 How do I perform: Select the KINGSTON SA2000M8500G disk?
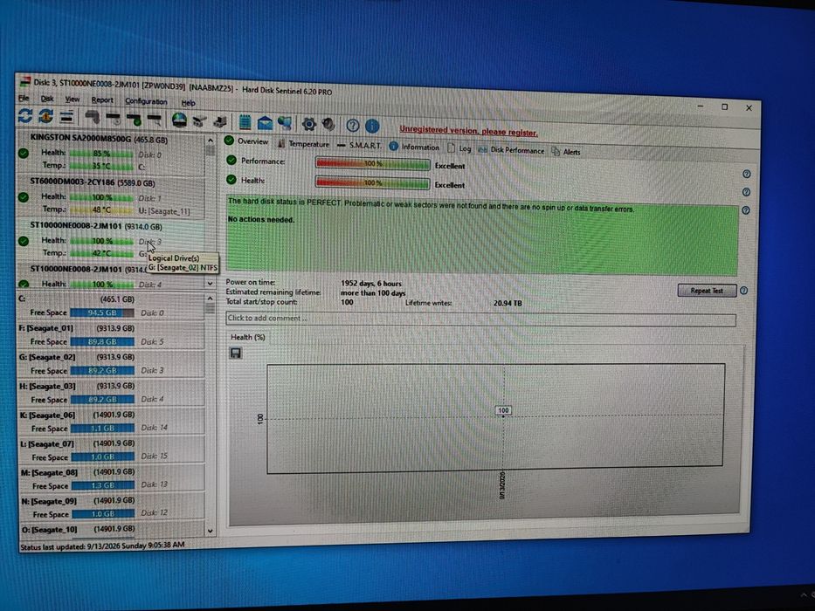pos(111,152)
